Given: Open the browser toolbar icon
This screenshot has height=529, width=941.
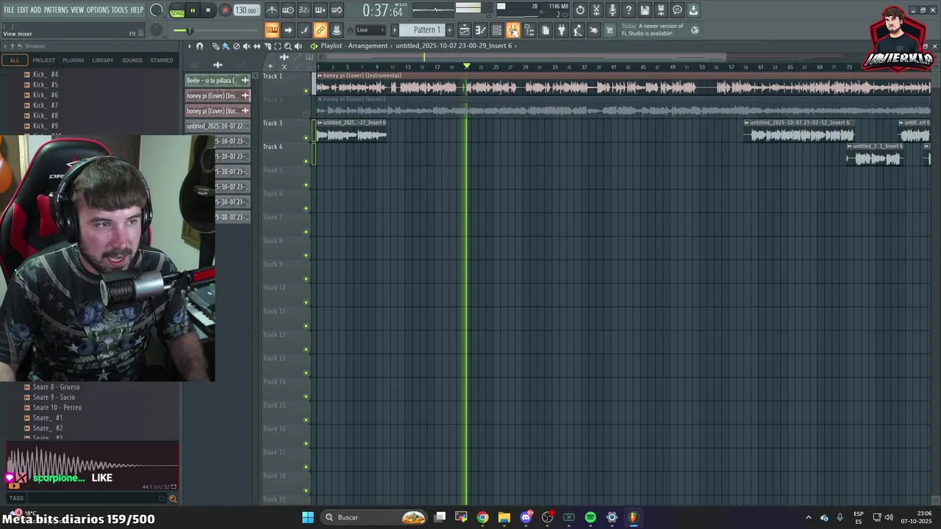Looking at the screenshot, I should 529,30.
